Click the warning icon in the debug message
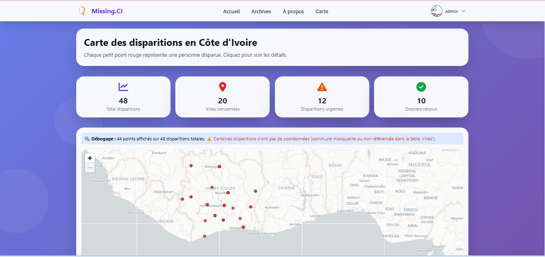 coord(209,138)
